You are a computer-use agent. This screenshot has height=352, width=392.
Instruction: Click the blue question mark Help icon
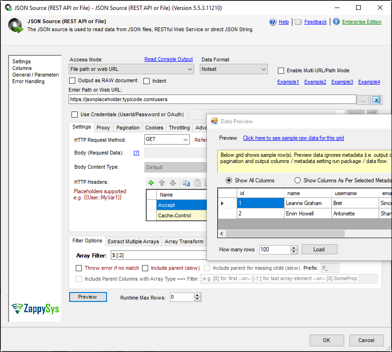273,22
